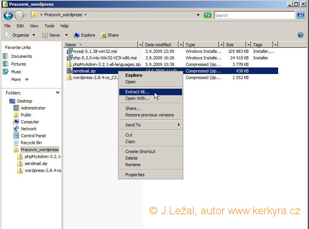
Task: Select Properties in the context menu
Action: 135,175
